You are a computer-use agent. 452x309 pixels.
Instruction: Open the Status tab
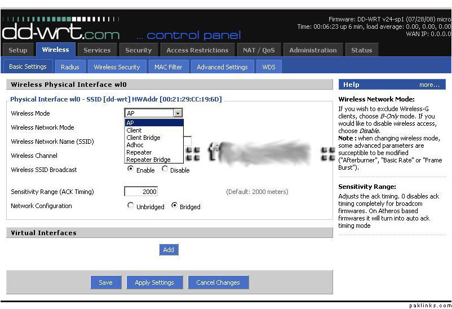(x=361, y=50)
